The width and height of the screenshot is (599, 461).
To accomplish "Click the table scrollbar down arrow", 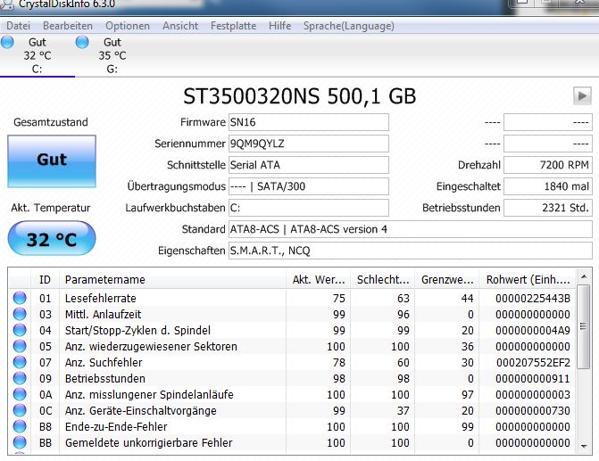I will (583, 446).
